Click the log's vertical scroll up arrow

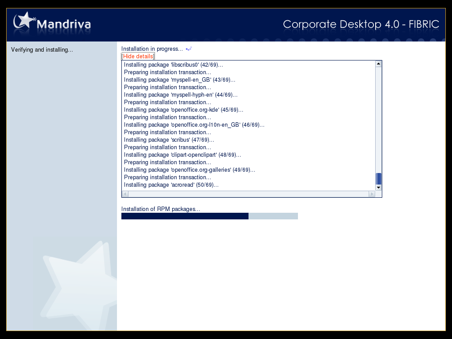[378, 64]
